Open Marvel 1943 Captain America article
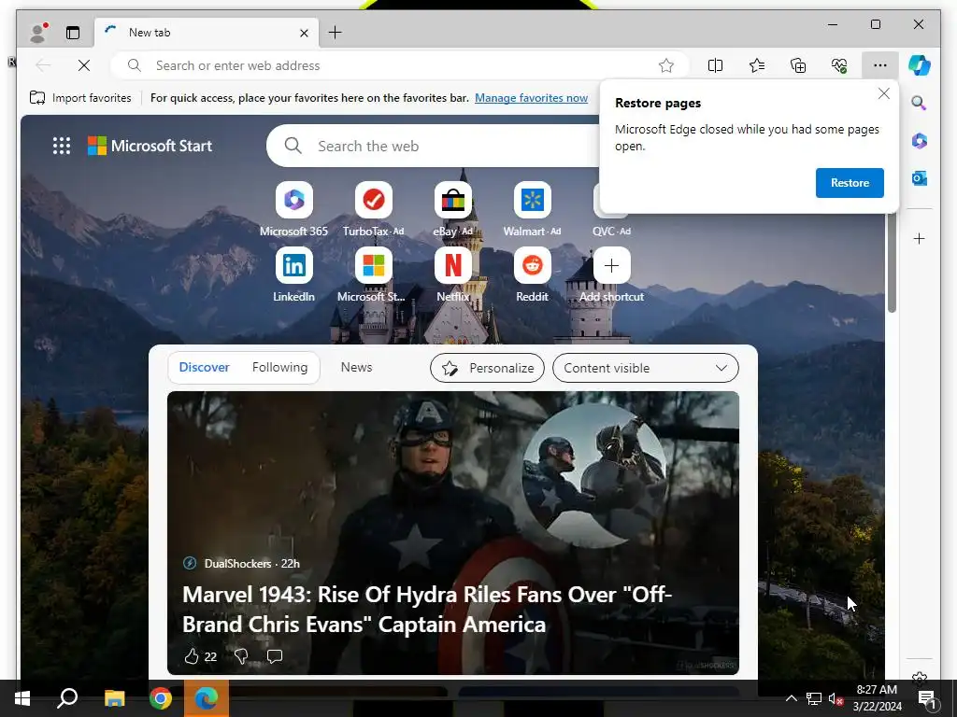The height and width of the screenshot is (717, 957). pyautogui.click(x=427, y=609)
